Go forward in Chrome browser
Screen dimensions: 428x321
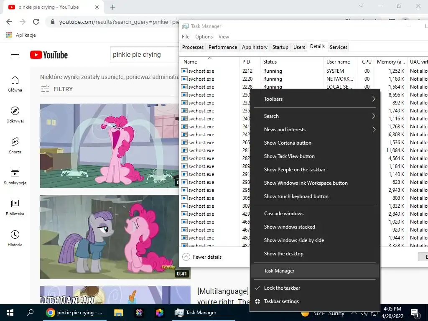click(23, 22)
